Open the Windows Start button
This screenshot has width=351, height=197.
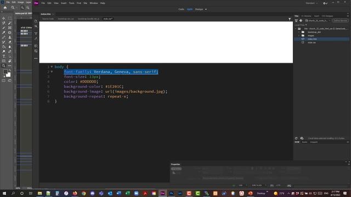point(4,193)
